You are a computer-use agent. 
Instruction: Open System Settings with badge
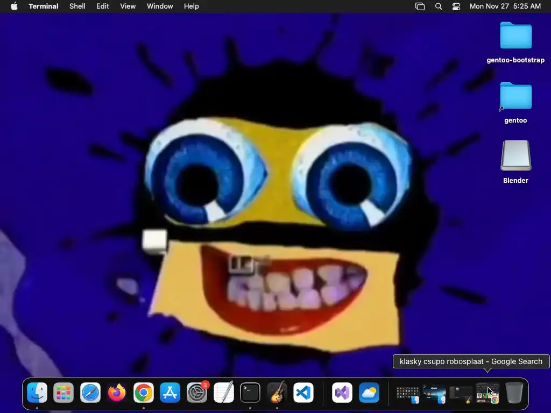click(x=197, y=392)
